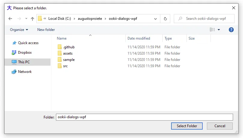Expand the address bar history dropdown
Image resolution: width=243 pixels, height=138 pixels.
coord(155,19)
